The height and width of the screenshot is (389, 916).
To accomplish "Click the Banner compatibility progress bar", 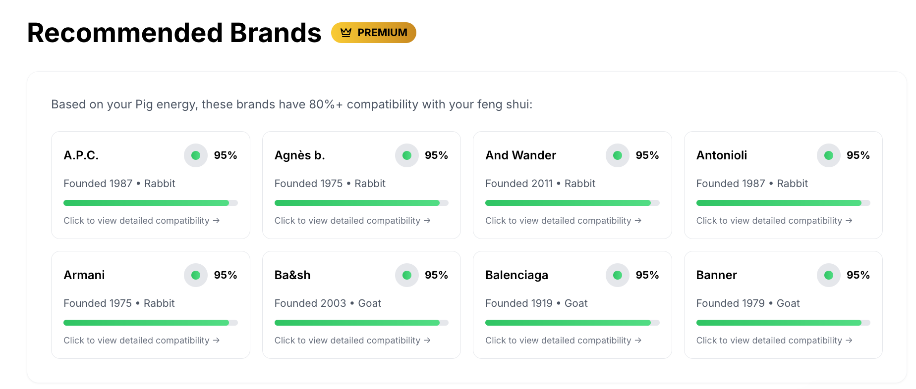I will 783,323.
